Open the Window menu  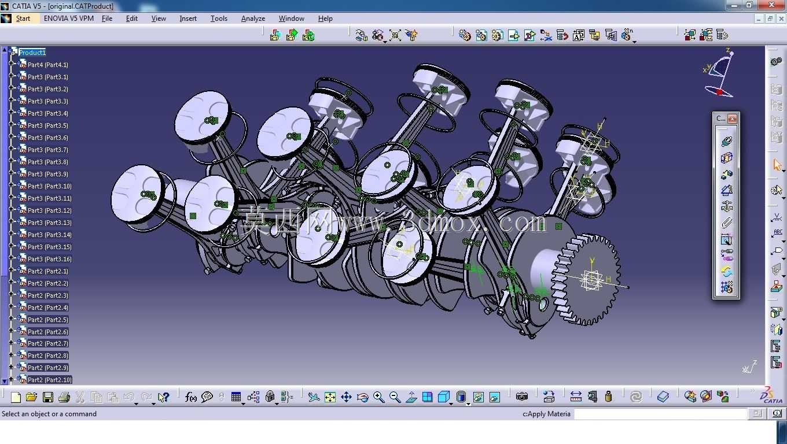coord(292,18)
